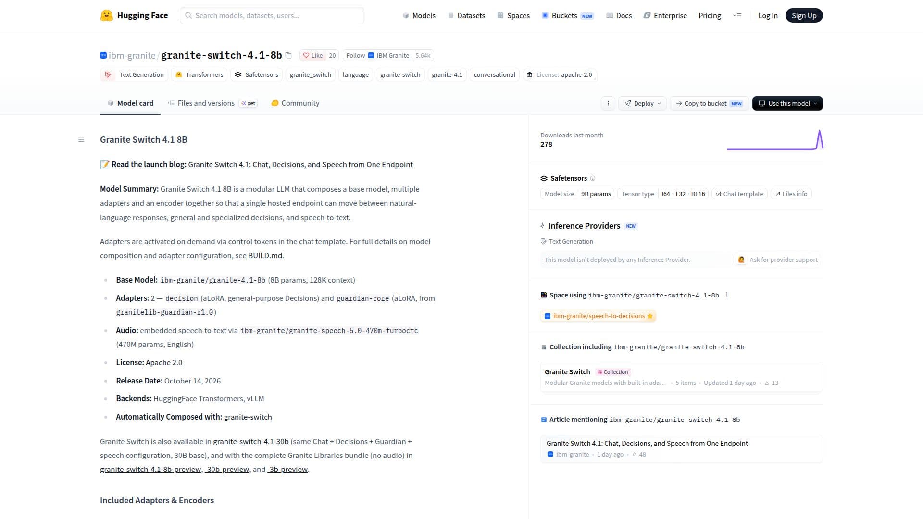
Task: Click the Safetensors tag
Action: tap(257, 74)
